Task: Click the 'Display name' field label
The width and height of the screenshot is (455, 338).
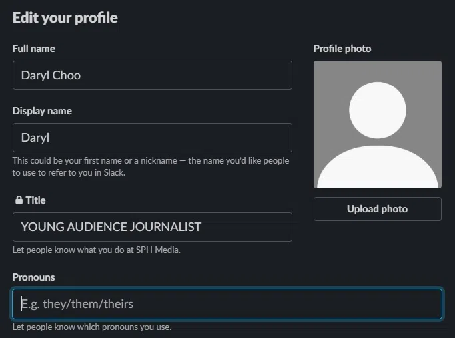Action: pyautogui.click(x=42, y=111)
